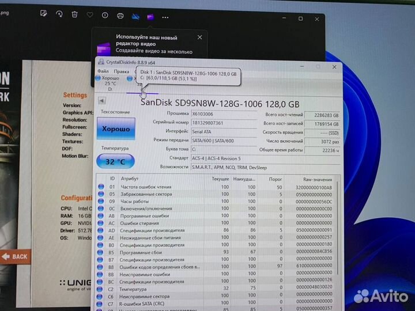The height and width of the screenshot is (311, 415).
Task: Click the serial number field 181329807361
Action: [224, 123]
